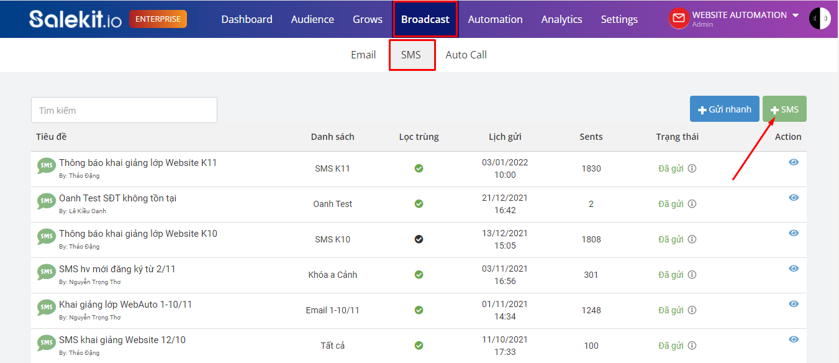Screen dimensions: 839x363
Task: Sort by the Lịch gửi column header
Action: (x=505, y=137)
